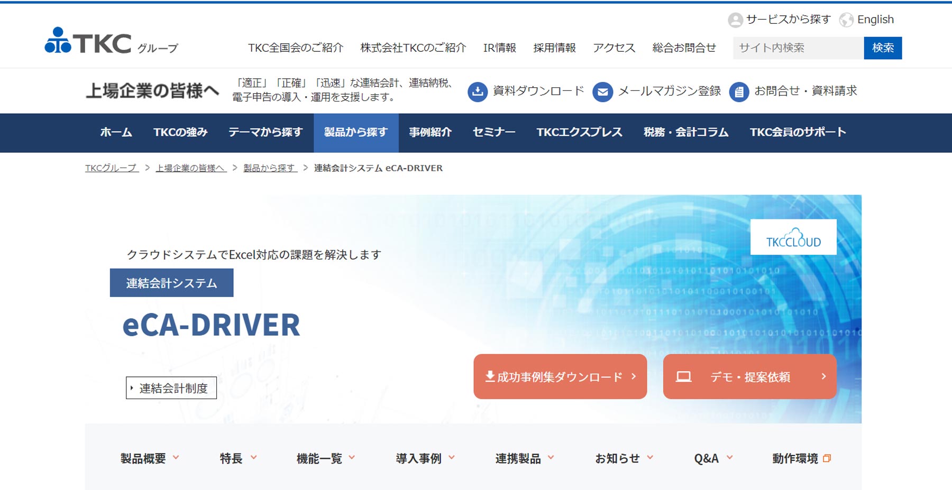This screenshot has width=952, height=490.
Task: Expand the 導入事例 section chevron
Action: click(452, 458)
